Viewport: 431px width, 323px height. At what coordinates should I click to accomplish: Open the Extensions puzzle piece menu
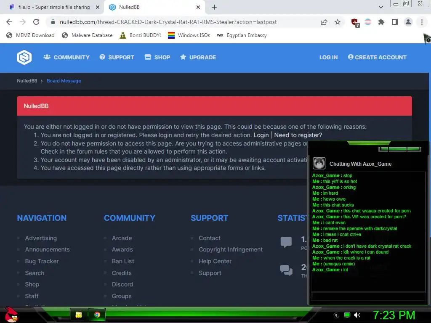[x=381, y=22]
